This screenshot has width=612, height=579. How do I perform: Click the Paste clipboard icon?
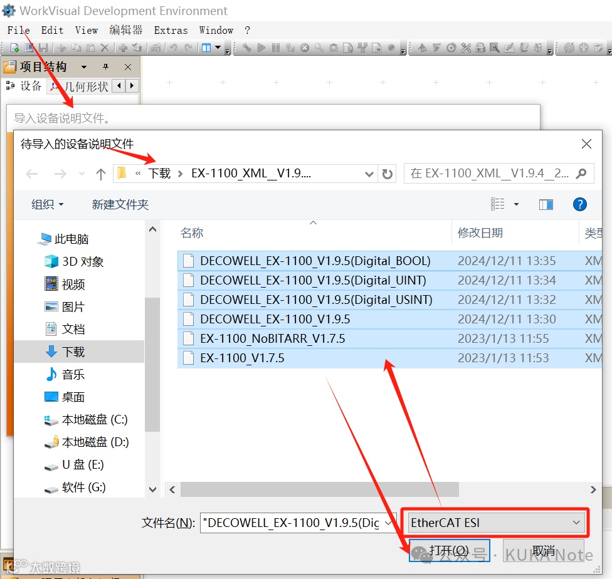90,48
